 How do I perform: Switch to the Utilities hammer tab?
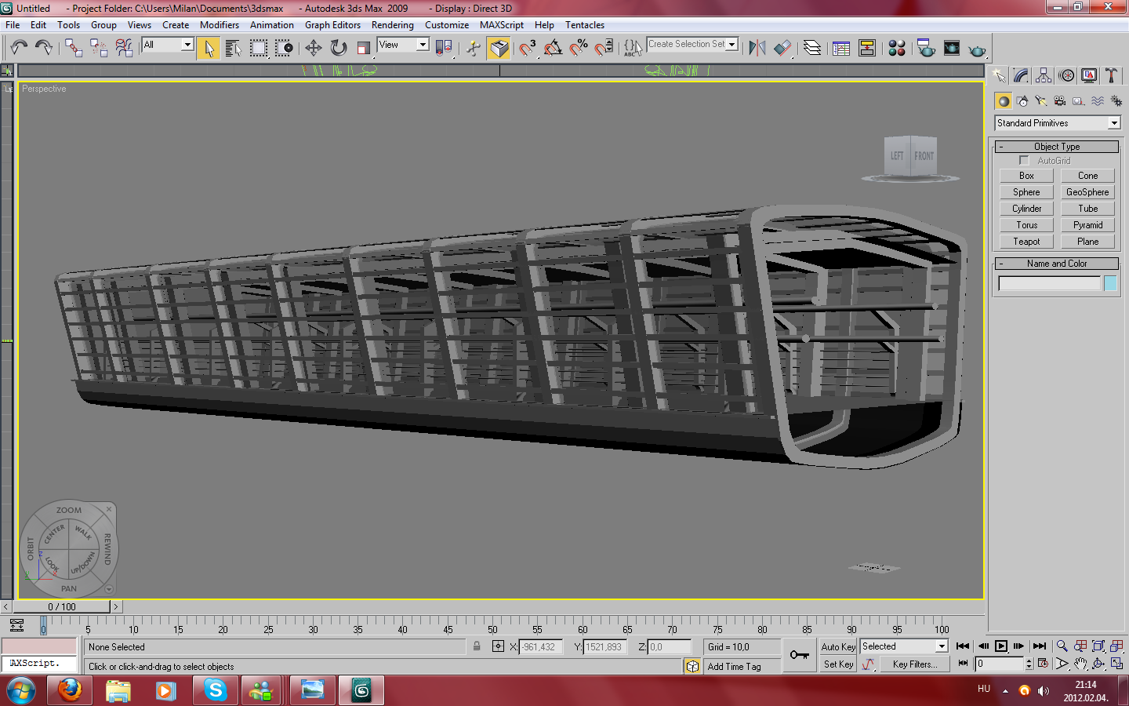click(1111, 75)
